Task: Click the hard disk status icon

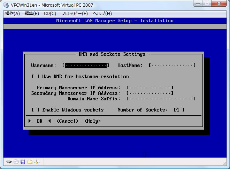Action: pos(9,162)
